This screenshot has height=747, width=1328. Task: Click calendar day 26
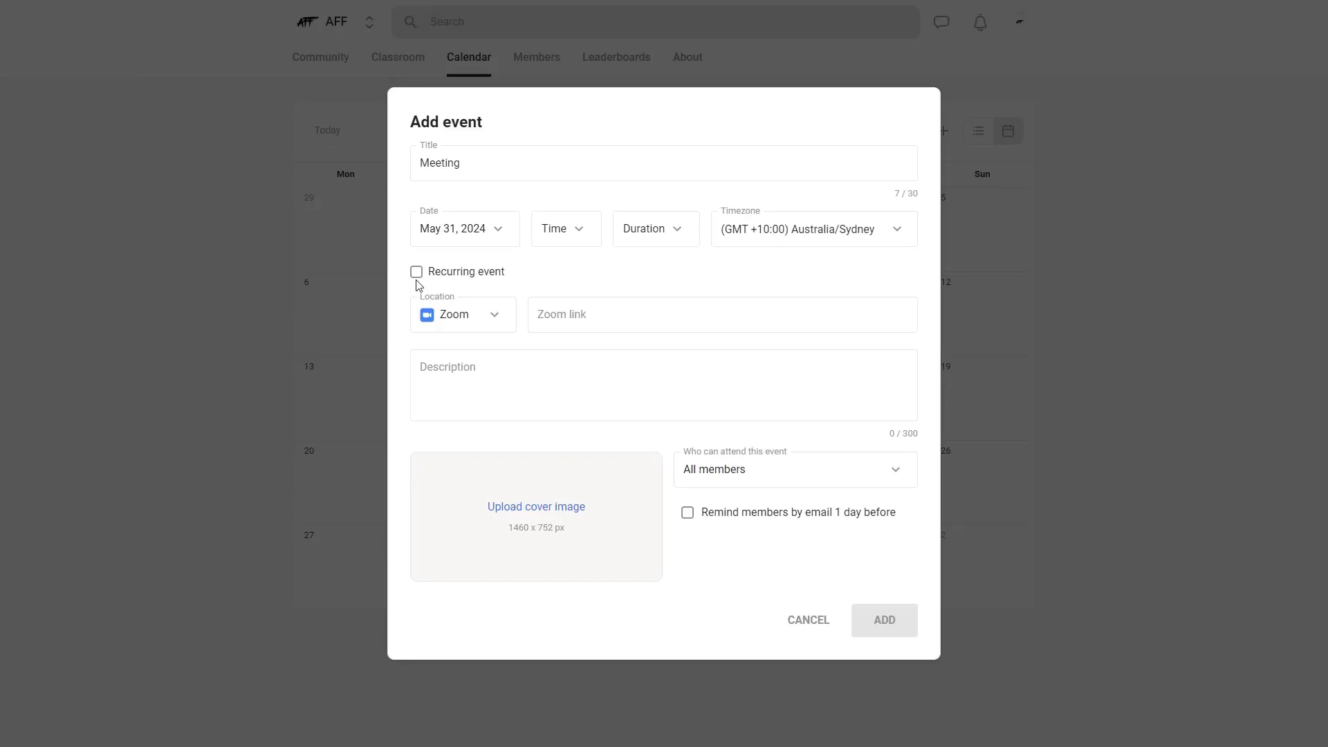coord(946,451)
